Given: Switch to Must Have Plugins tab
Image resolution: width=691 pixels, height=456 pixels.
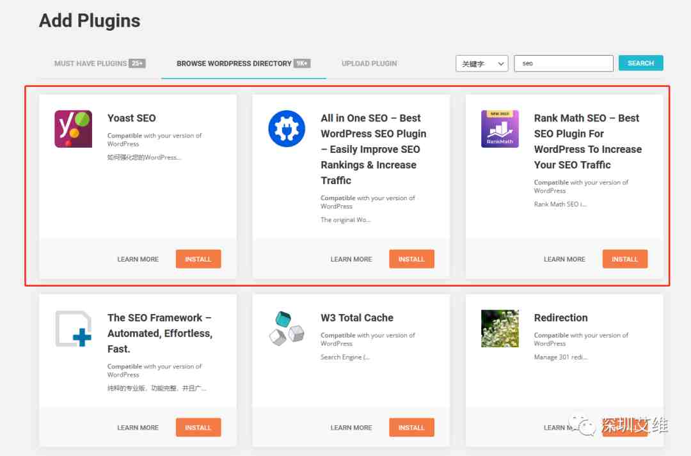Looking at the screenshot, I should 100,63.
